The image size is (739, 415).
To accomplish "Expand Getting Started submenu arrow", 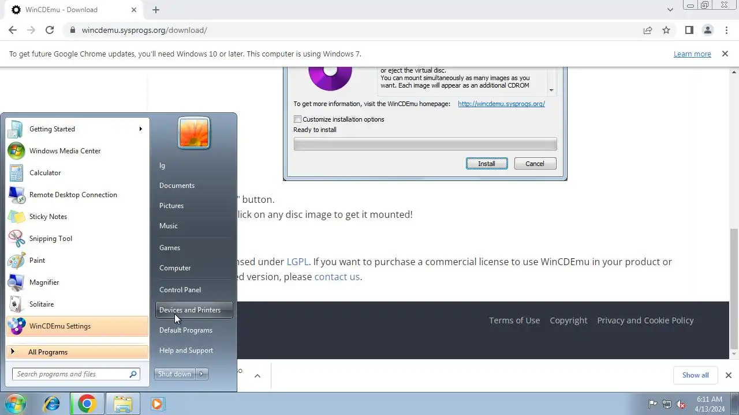I will pyautogui.click(x=140, y=129).
